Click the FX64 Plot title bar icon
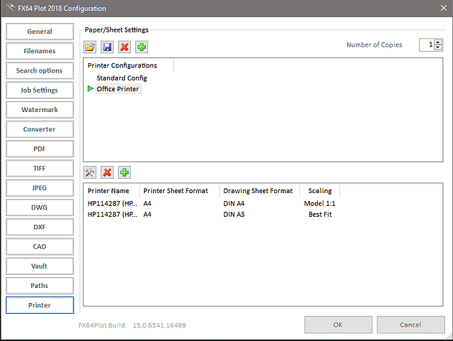This screenshot has height=341, width=453. [x=10, y=8]
